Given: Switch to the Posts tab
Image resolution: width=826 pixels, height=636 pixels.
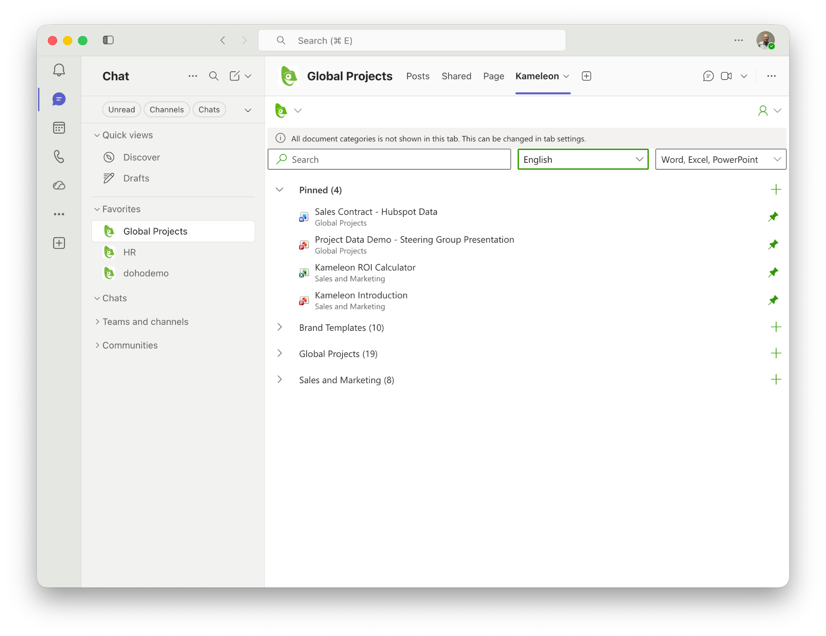Looking at the screenshot, I should [418, 76].
